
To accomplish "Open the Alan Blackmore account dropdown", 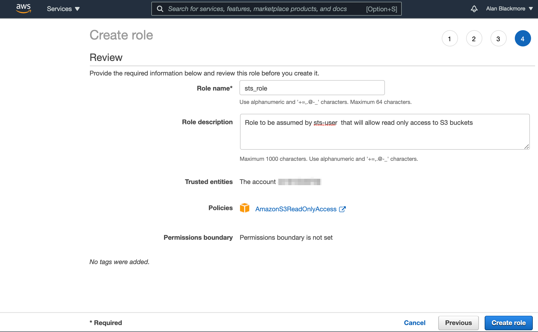I will click(x=531, y=8).
